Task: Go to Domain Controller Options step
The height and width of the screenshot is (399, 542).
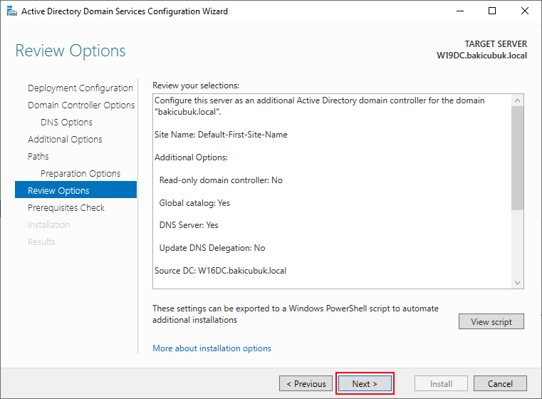Action: point(81,105)
